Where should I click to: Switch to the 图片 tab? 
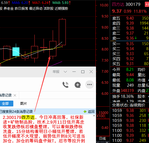(x=24, y=103)
